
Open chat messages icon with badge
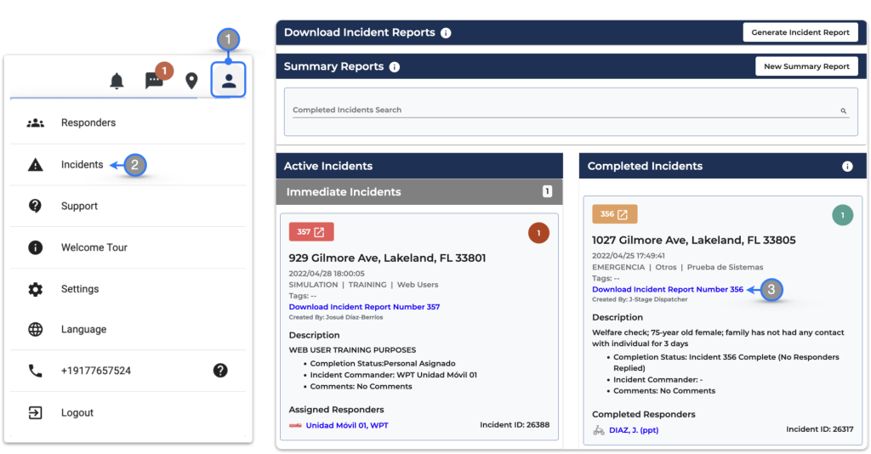[155, 81]
